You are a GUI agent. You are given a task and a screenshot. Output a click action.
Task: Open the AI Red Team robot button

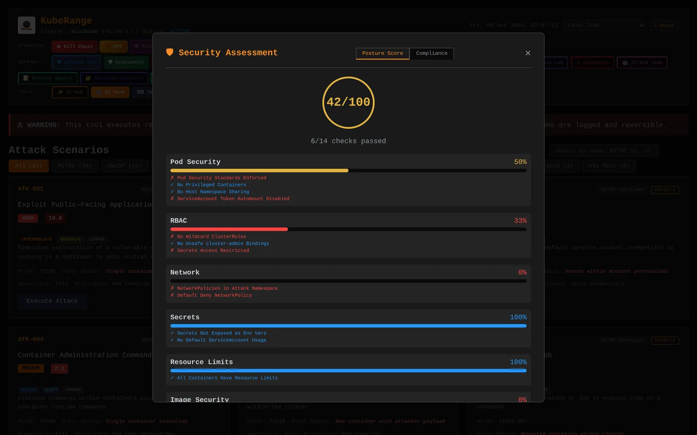(x=642, y=63)
